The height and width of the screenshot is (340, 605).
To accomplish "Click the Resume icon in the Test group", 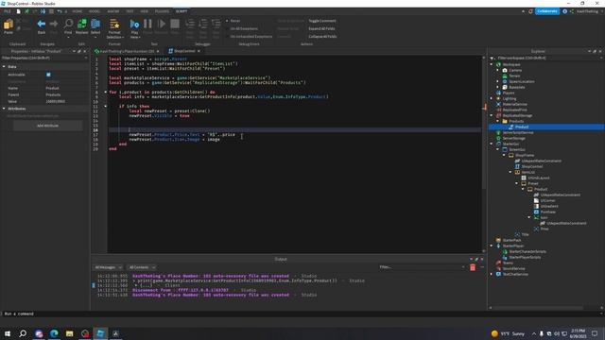I will pos(162,24).
